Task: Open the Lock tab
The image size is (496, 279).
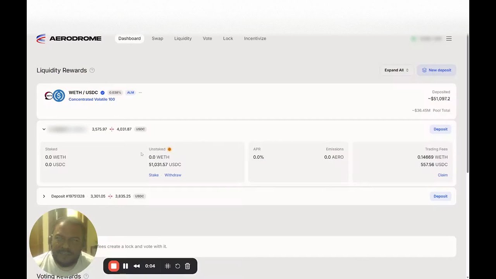Action: pyautogui.click(x=228, y=38)
